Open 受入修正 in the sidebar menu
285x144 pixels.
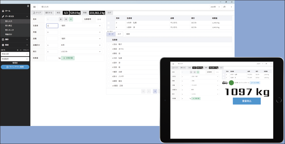pyautogui.click(x=9, y=26)
